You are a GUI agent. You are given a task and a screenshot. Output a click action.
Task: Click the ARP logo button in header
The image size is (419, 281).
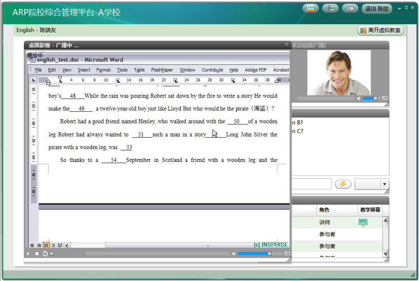point(311,8)
